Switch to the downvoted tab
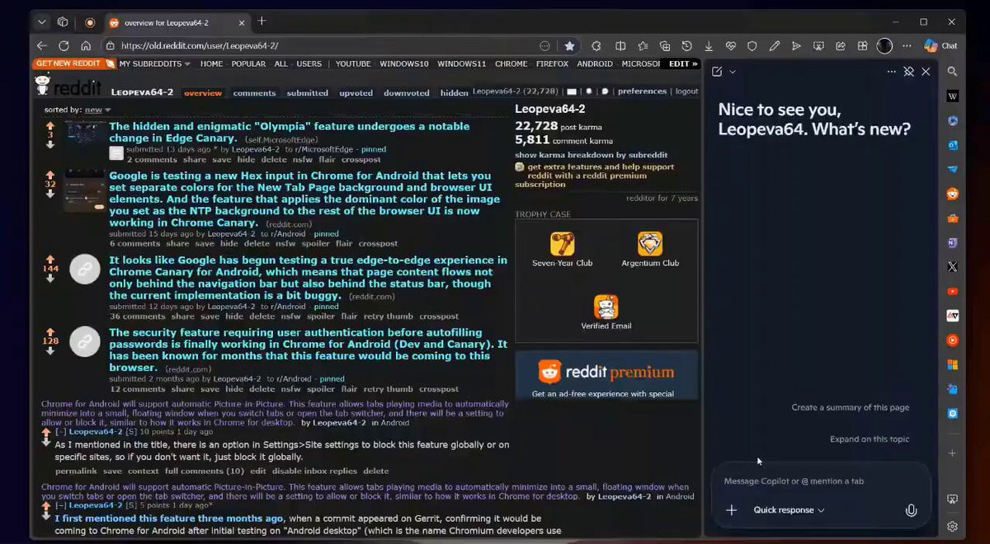990x544 pixels. coord(407,93)
